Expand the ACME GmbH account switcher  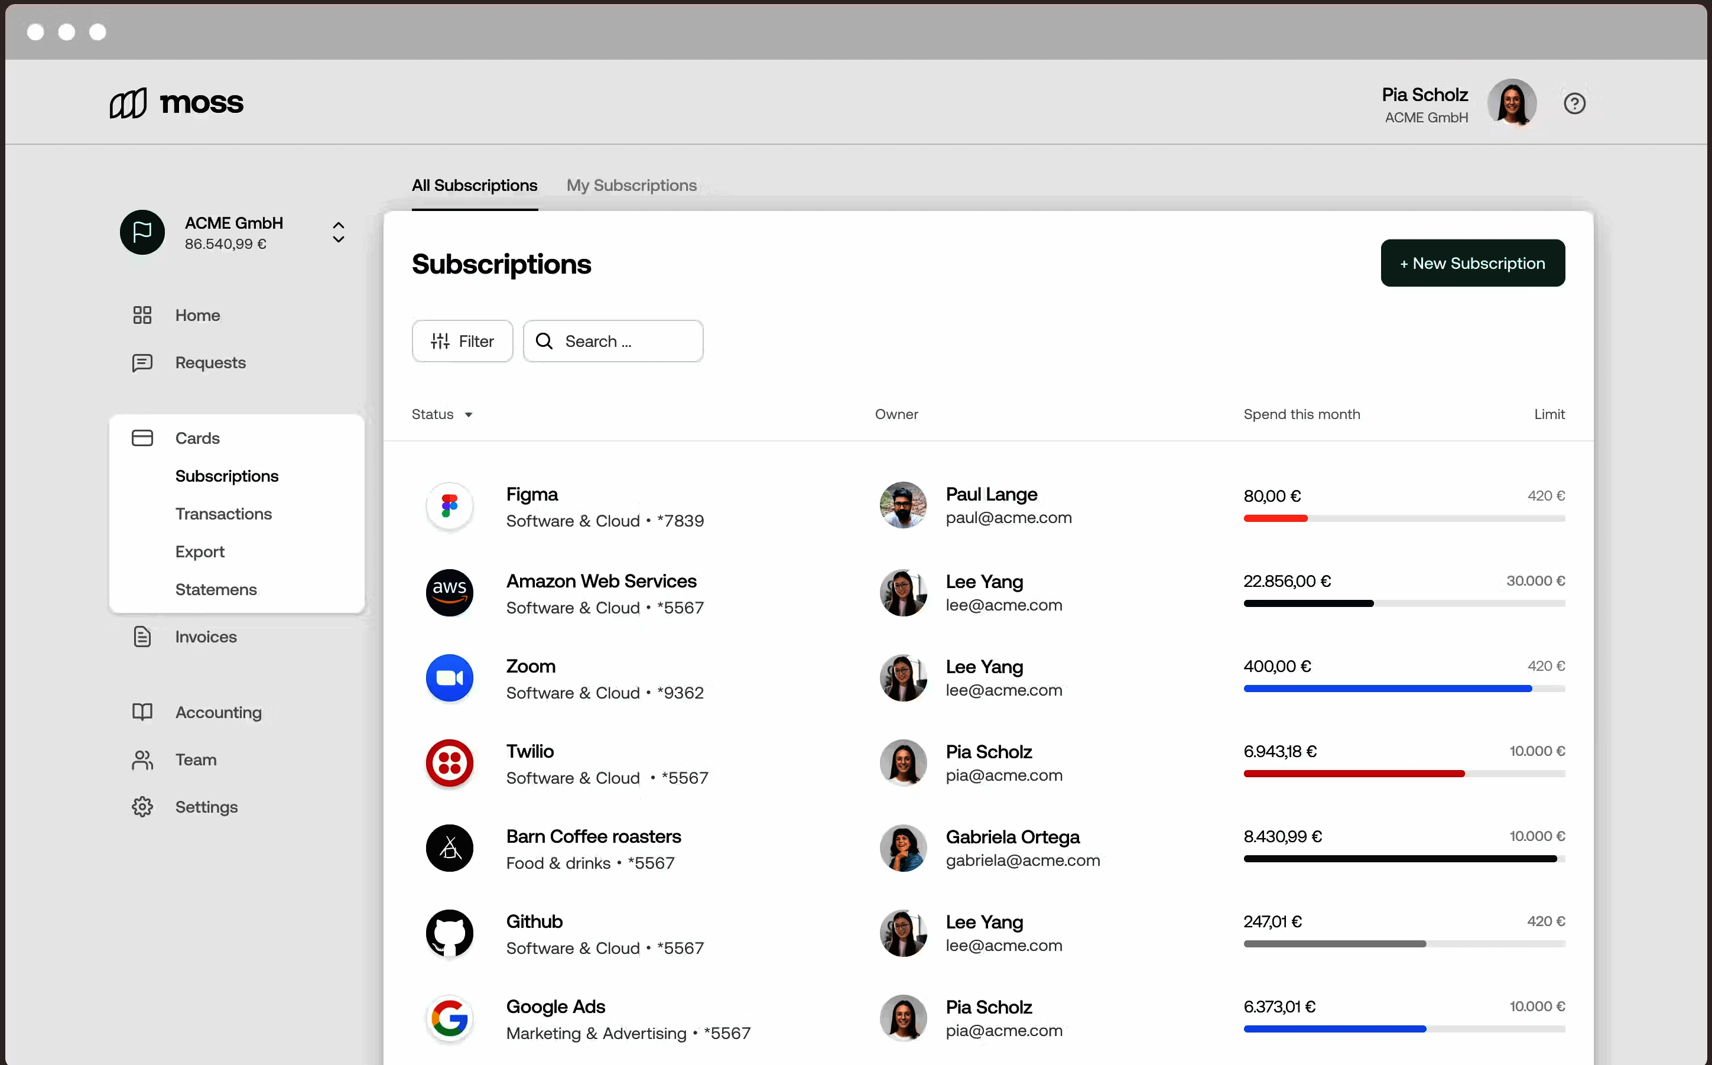(x=338, y=232)
